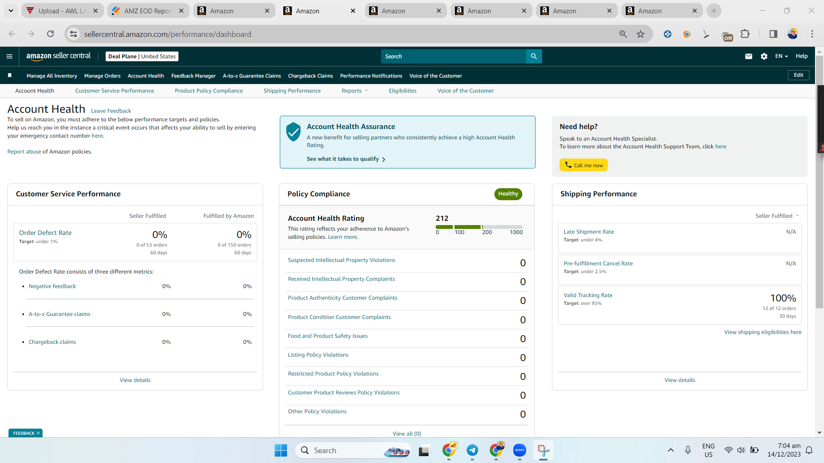Select the Product Policy Compliance tab

(x=209, y=90)
